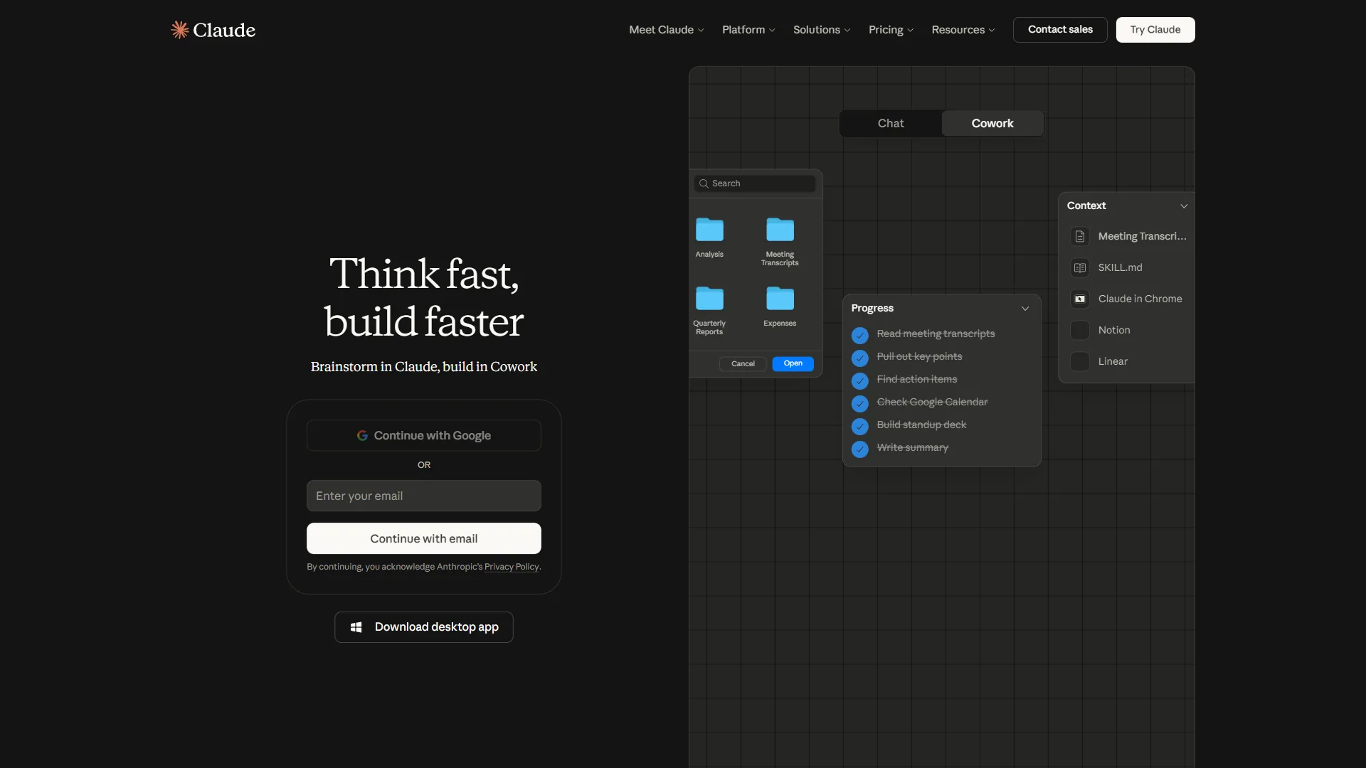Viewport: 1366px width, 768px height.
Task: Click the Context panel title
Action: point(1086,206)
